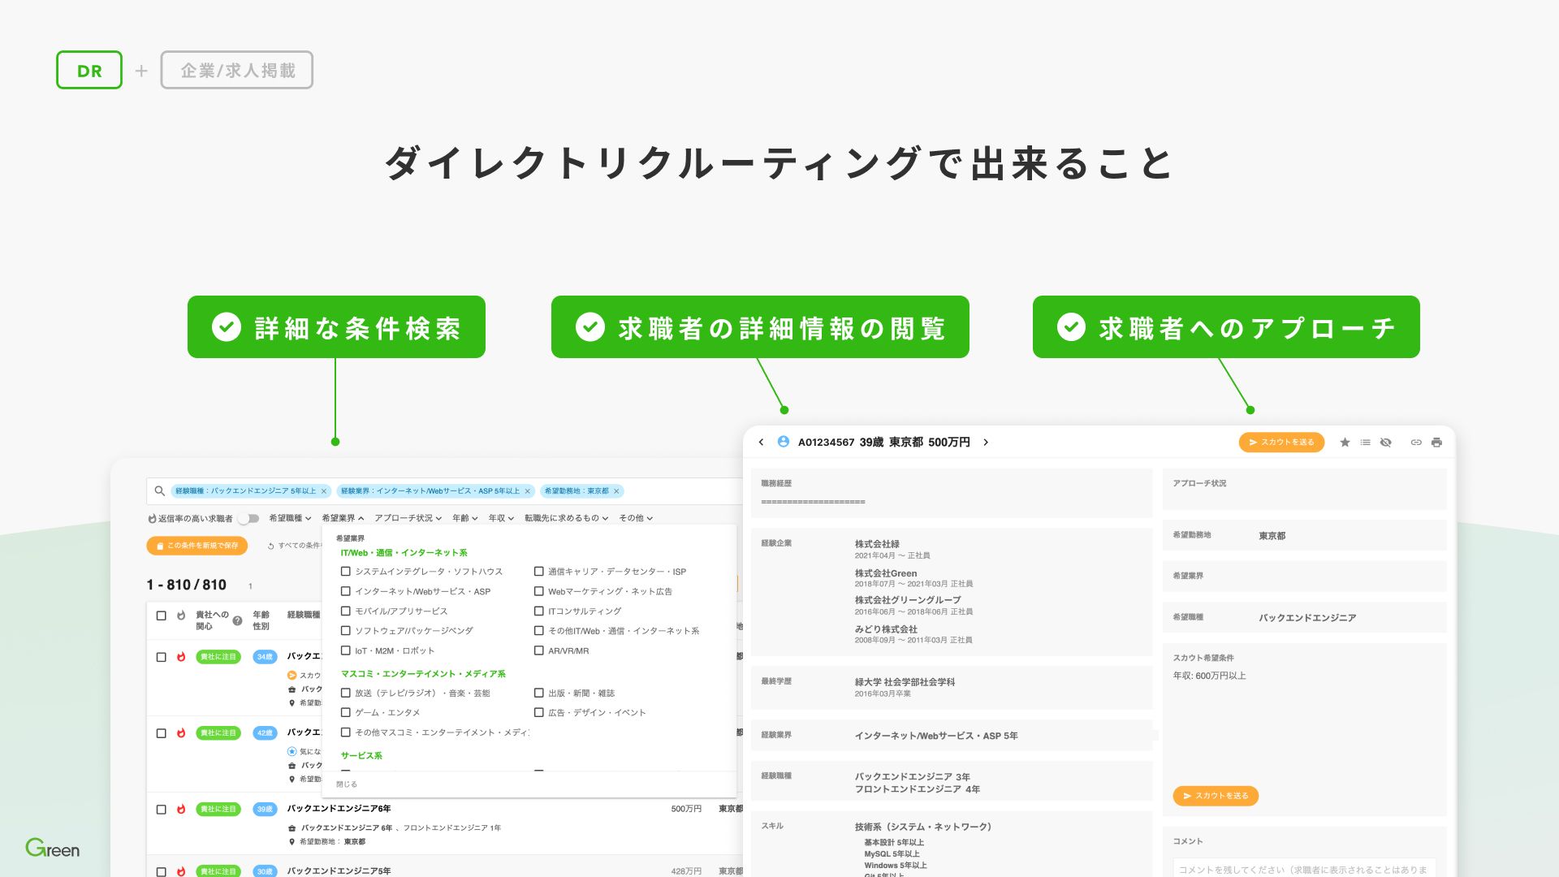Collapse the 希望業界 filter dropdown
The width and height of the screenshot is (1559, 877).
pyautogui.click(x=343, y=518)
